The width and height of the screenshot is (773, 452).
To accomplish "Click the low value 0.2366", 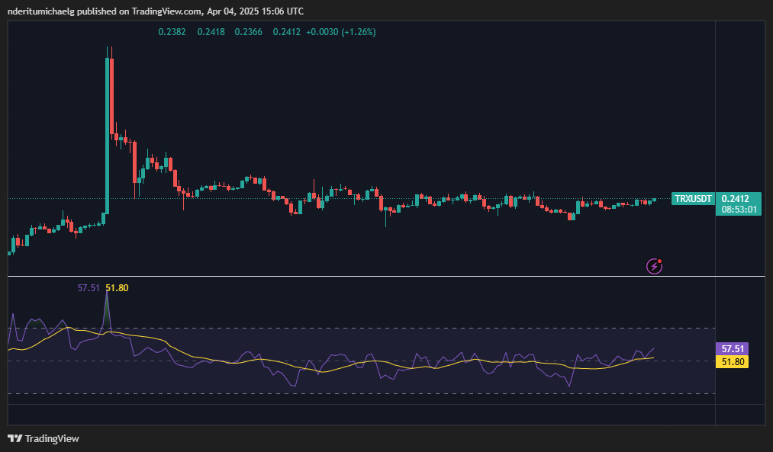I will click(x=248, y=32).
